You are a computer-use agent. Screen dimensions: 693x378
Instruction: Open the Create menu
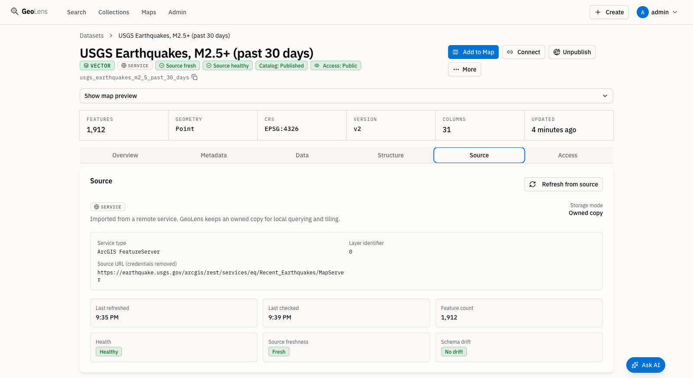[609, 12]
